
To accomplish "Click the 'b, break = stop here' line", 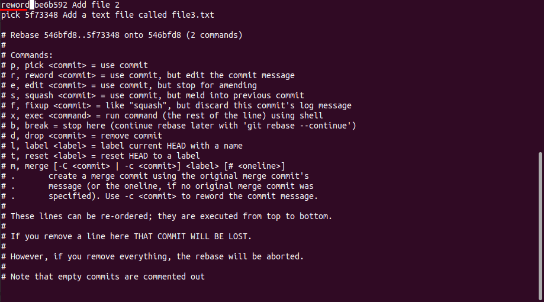I will 179,126.
